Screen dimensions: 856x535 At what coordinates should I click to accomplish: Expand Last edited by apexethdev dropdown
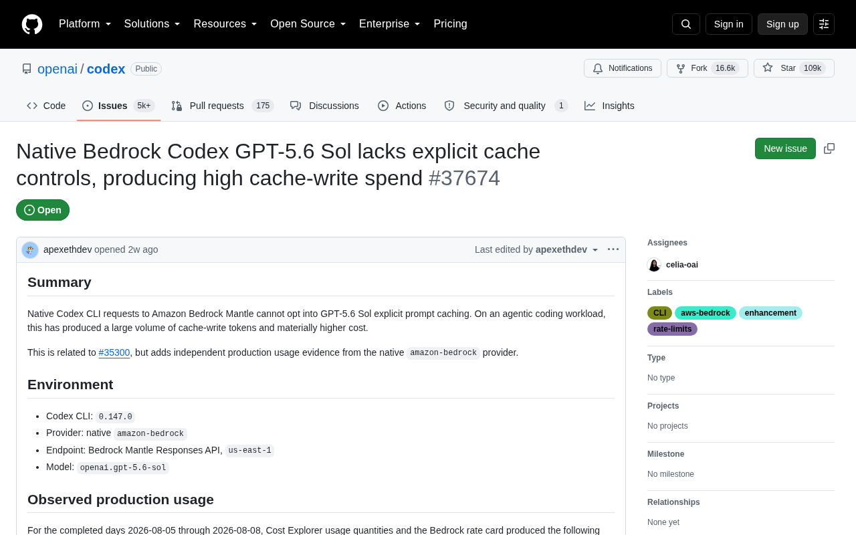(x=537, y=249)
